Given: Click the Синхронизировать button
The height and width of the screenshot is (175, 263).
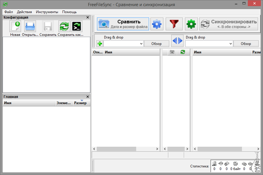Looking at the screenshot, I should [x=229, y=24].
